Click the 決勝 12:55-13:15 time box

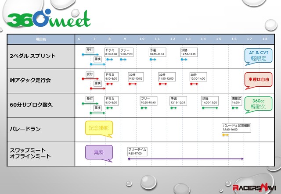point(188,52)
